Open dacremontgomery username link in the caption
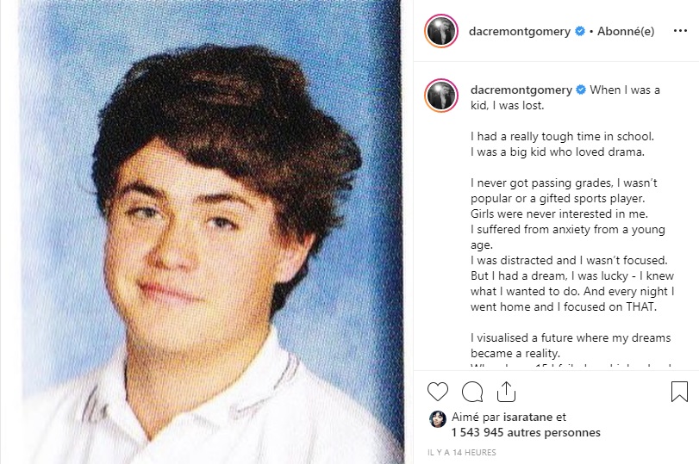The image size is (699, 464). (521, 90)
